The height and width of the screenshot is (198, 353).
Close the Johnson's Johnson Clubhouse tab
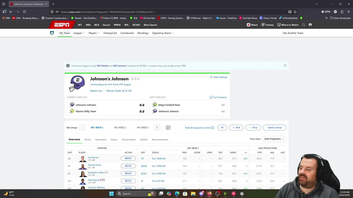46,4
